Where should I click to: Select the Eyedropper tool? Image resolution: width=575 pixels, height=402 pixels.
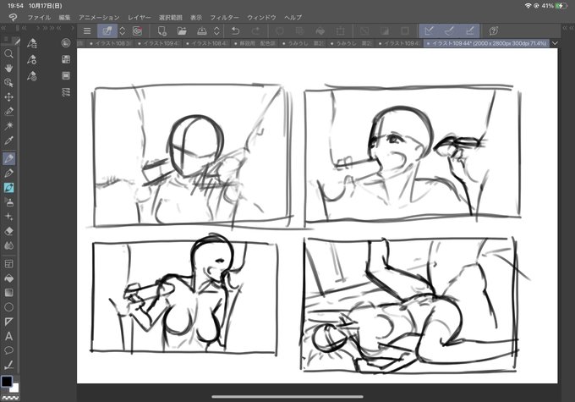[8, 140]
